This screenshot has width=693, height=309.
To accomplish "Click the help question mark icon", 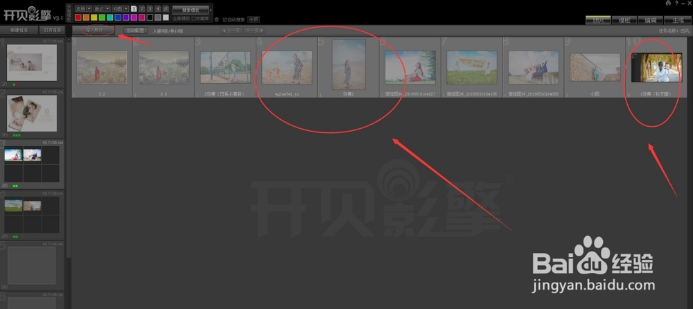I will coord(676,3).
